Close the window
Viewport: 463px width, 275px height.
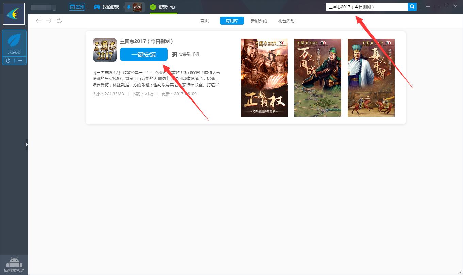point(456,7)
